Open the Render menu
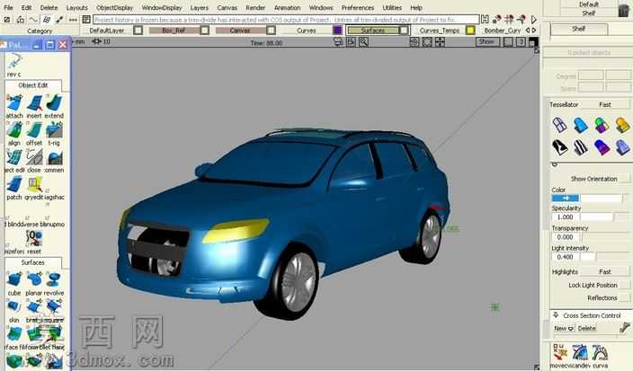633x371 pixels. pos(255,7)
